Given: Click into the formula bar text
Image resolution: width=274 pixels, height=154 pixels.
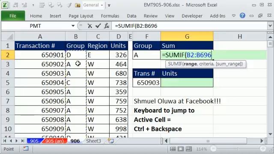Looking at the screenshot, I should coord(190,26).
